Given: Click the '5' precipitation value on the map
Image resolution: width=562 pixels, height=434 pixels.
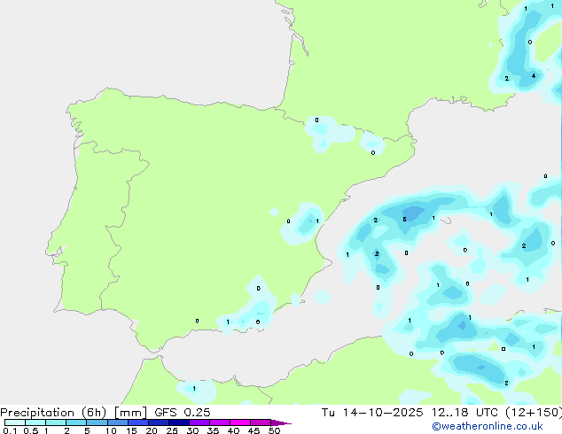Looking at the screenshot, I should (404, 219).
